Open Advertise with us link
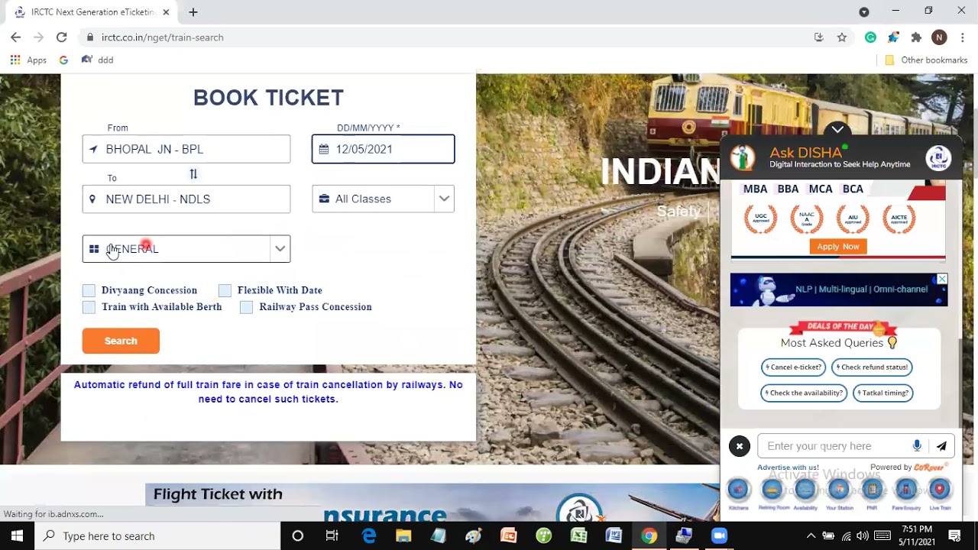The width and height of the screenshot is (978, 550). tap(788, 467)
